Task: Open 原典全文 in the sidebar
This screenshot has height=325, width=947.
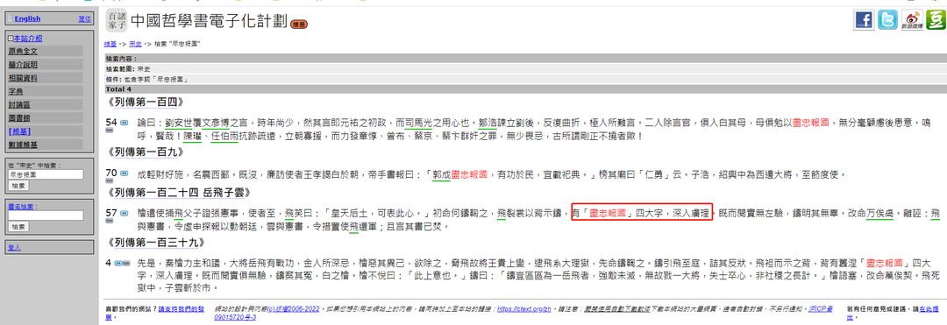Action: [x=23, y=52]
